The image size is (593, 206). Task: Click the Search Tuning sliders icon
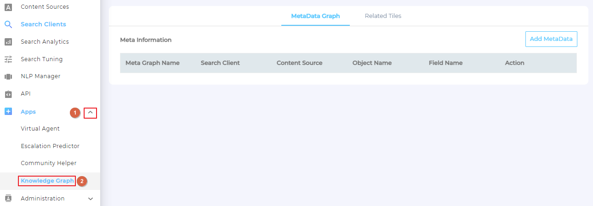click(8, 59)
